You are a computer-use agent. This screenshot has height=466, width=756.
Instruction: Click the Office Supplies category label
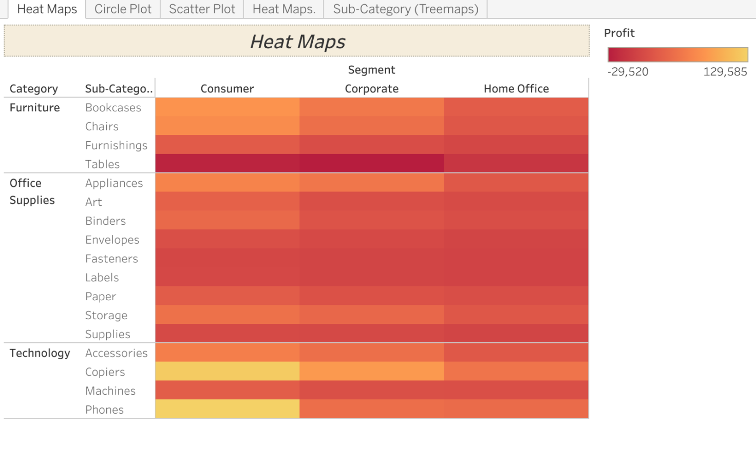pos(32,191)
